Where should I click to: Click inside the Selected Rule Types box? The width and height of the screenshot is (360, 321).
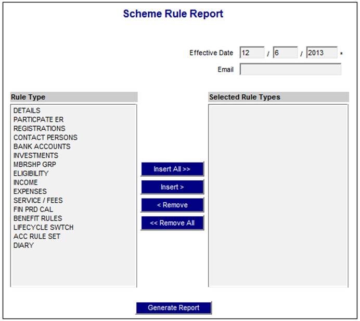tap(278, 195)
